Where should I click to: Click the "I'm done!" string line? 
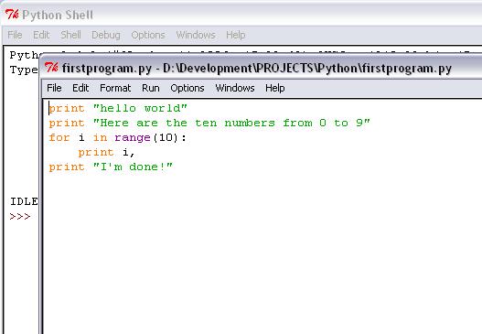111,167
